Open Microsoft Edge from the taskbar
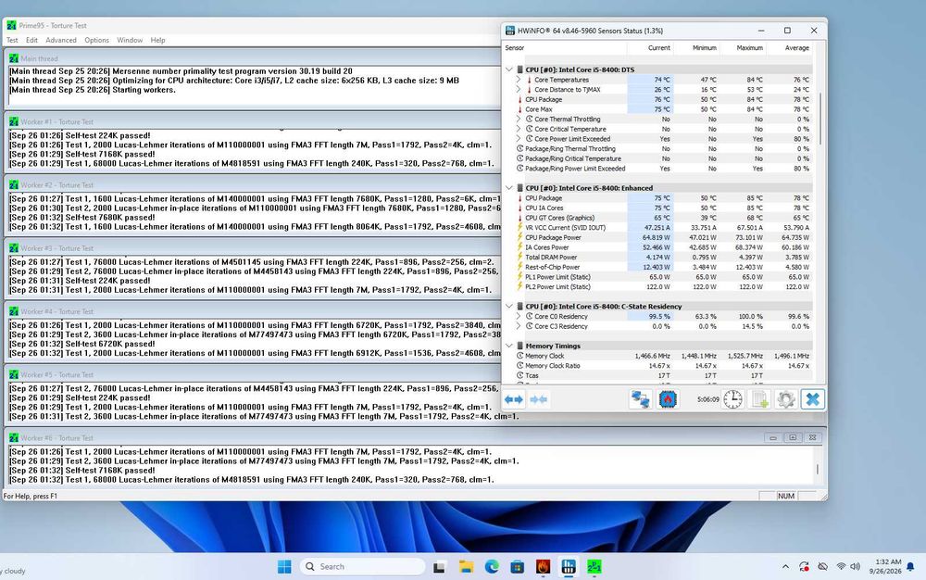Screen dimensions: 926x580 coord(492,567)
